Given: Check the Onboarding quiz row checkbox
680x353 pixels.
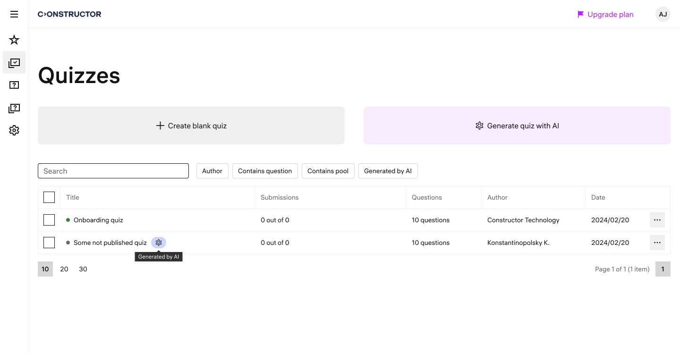Looking at the screenshot, I should click(x=49, y=220).
